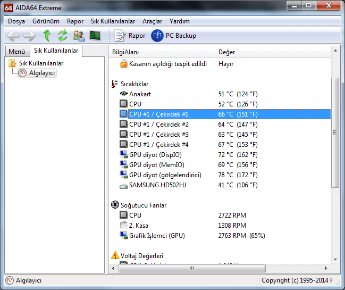Click the warning icon beside Voltaj Değerleri
This screenshot has height=290, width=345.
115,255
